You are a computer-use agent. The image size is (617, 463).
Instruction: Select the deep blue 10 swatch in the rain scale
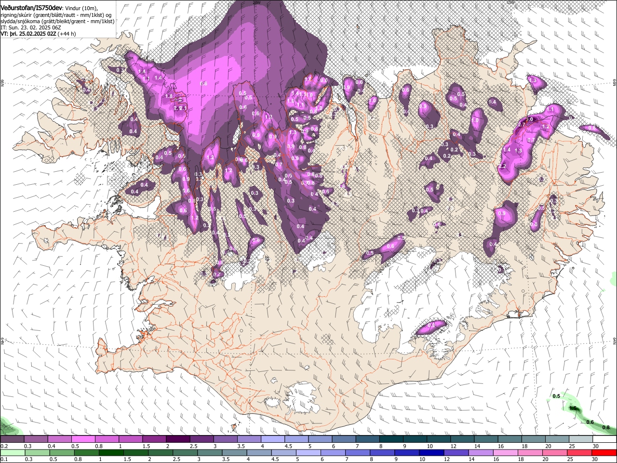point(431,452)
